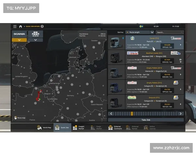Click the highlighted yellow page marker

click(x=132, y=113)
